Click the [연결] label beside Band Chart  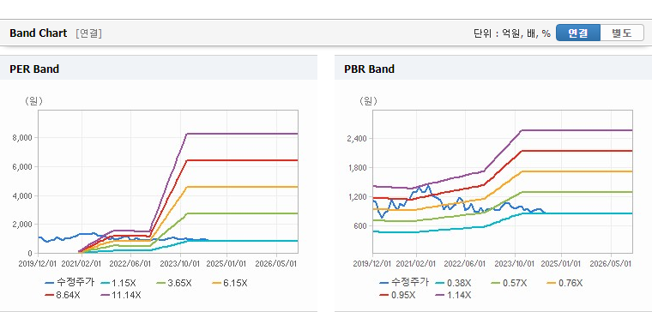click(88, 33)
